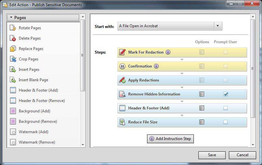
Task: Select the Header & Footer (Add) step label
Action: (x=149, y=108)
